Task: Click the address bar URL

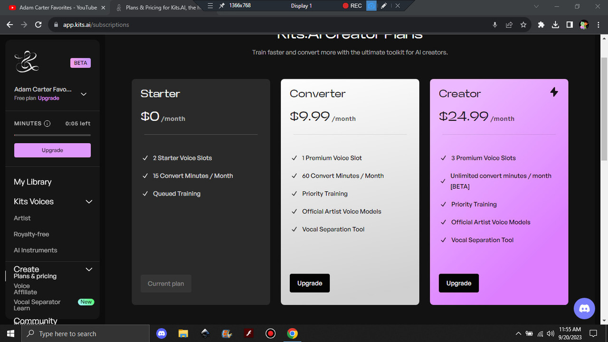Action: tap(96, 25)
